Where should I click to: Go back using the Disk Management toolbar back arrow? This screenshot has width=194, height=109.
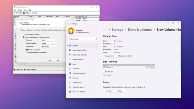pos(14,13)
